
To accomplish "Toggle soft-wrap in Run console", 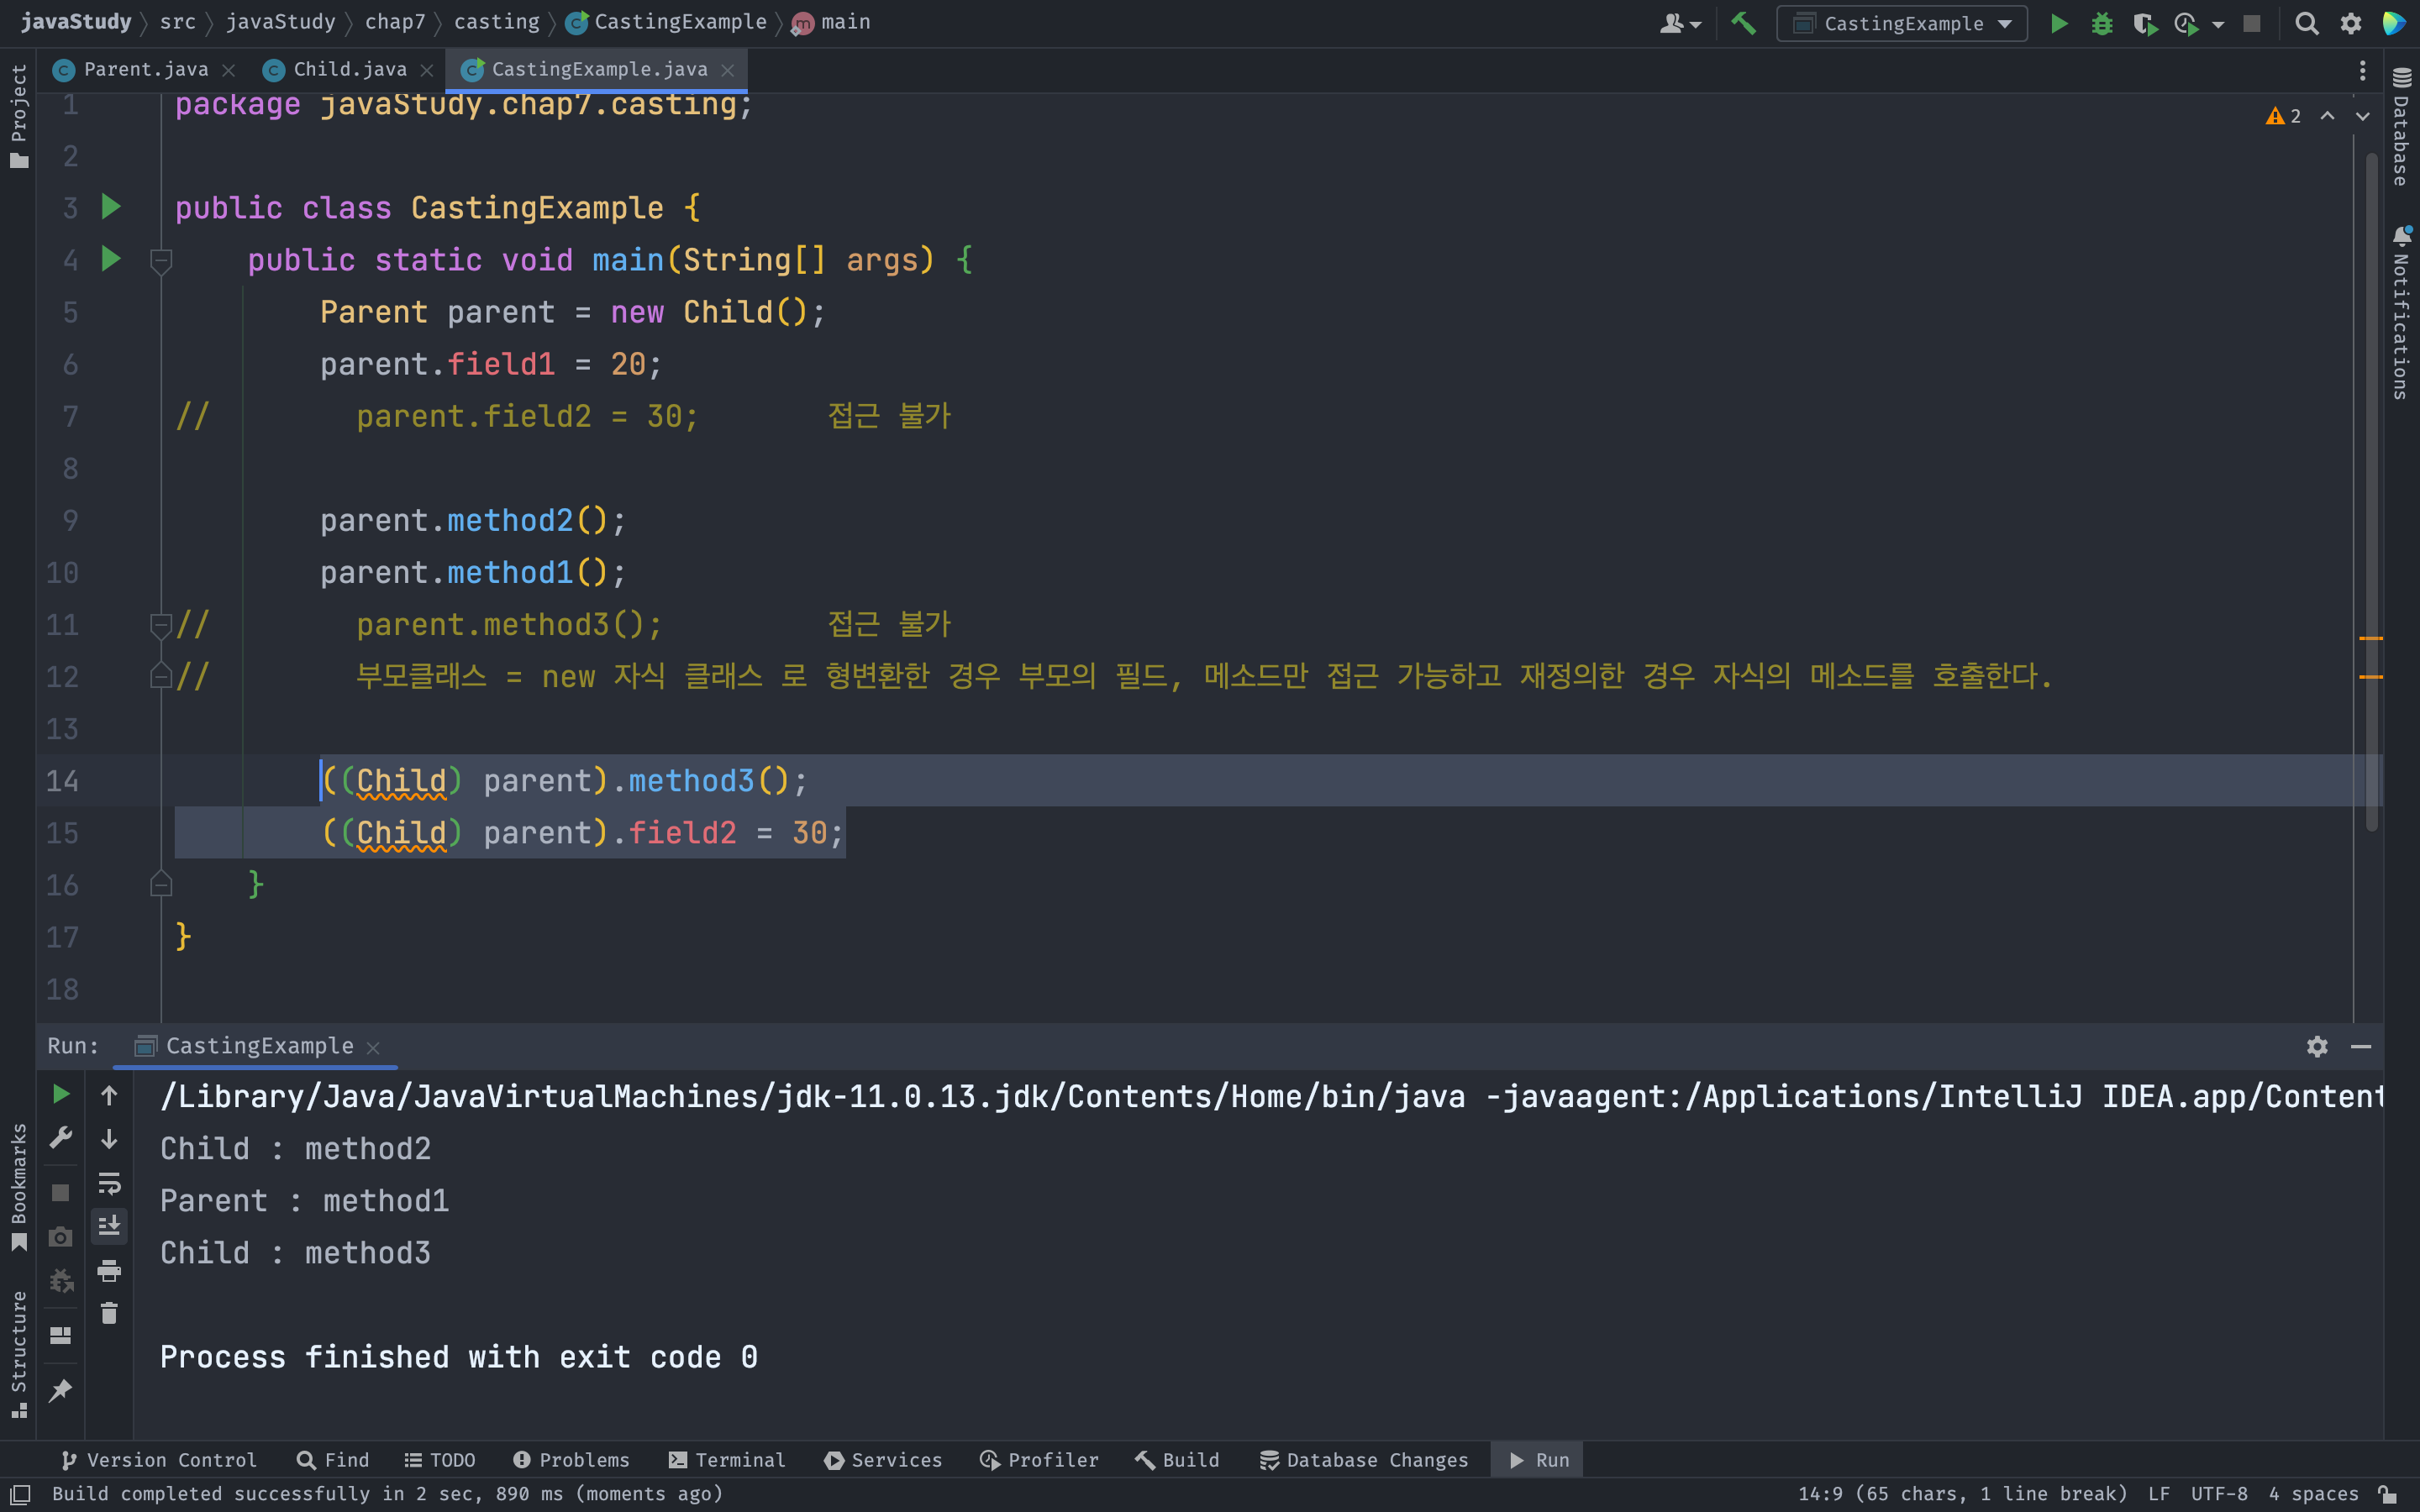I will pyautogui.click(x=109, y=1184).
